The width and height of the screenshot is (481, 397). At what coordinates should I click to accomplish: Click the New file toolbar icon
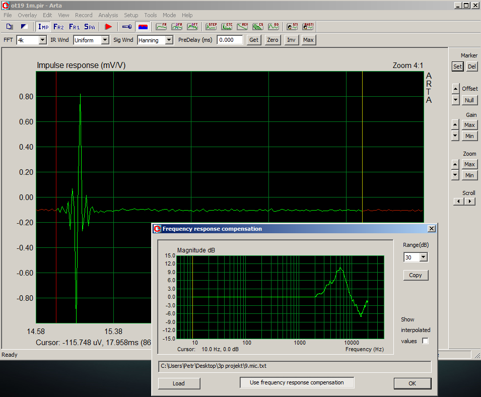pos(10,27)
